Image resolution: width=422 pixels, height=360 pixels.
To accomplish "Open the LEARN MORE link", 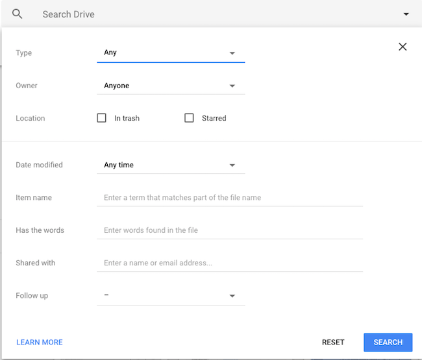I will [40, 342].
